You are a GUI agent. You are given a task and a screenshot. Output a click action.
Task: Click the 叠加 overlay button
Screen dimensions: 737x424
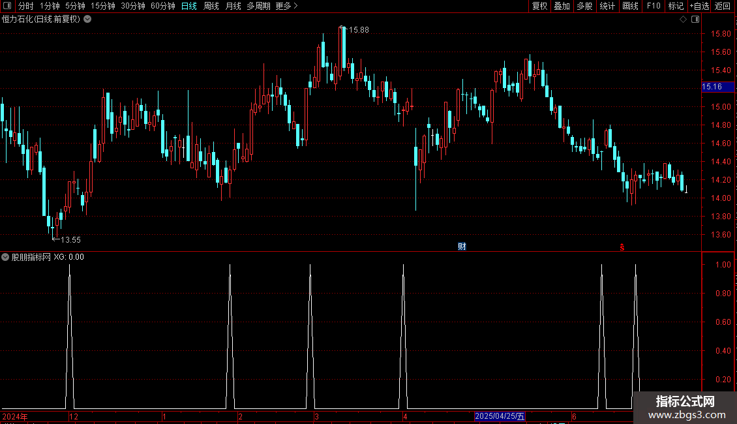pyautogui.click(x=562, y=6)
